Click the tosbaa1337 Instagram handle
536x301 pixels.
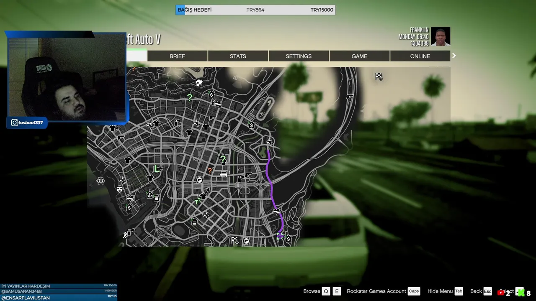pos(31,122)
